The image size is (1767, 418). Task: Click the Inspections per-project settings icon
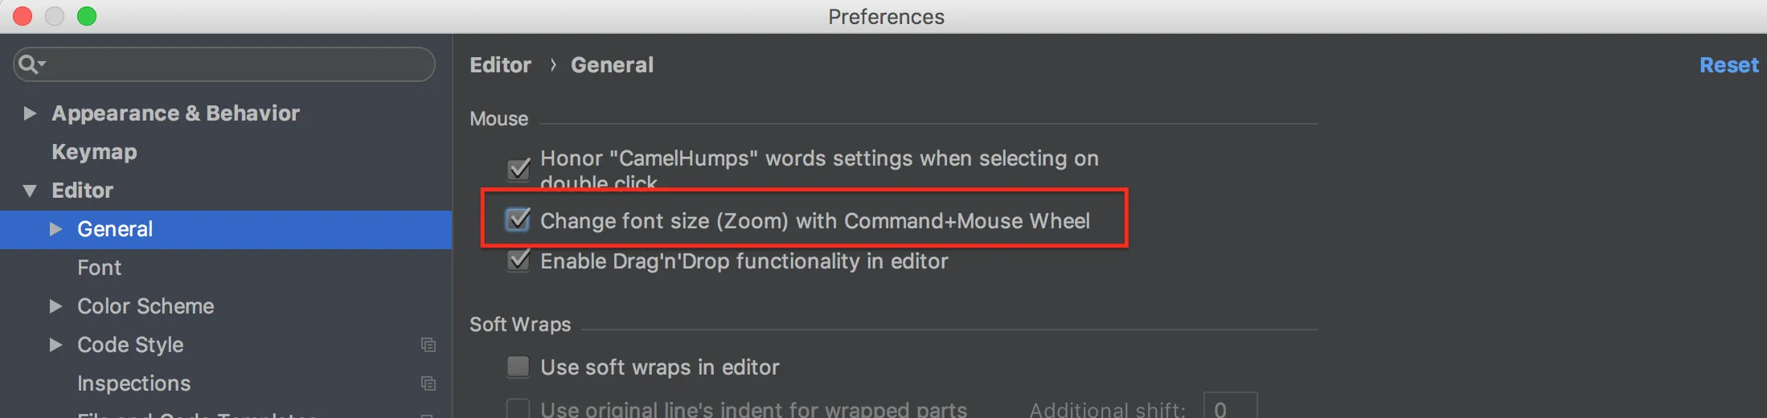coord(428,383)
